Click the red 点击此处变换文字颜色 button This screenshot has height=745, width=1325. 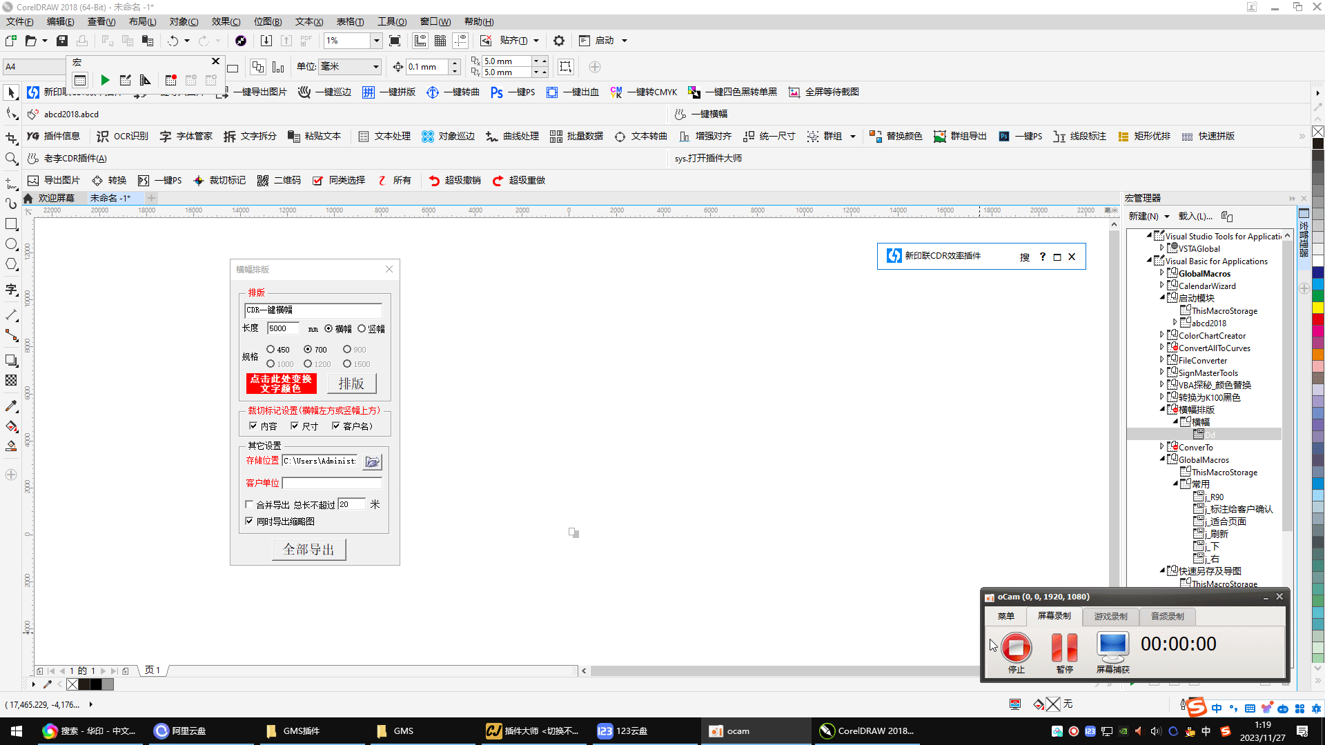click(281, 384)
